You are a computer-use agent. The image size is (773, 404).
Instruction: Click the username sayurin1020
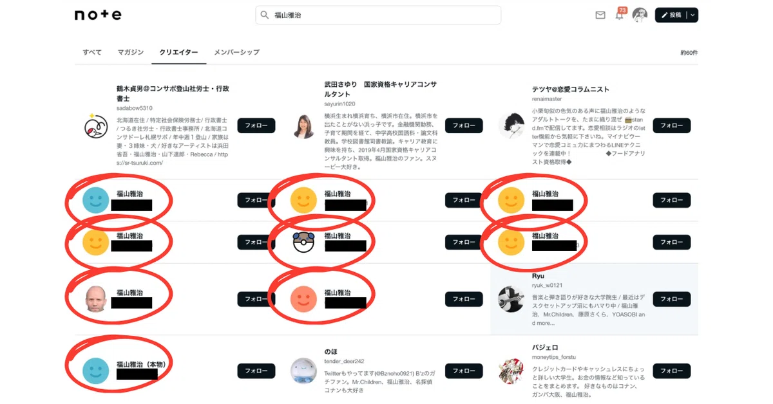pyautogui.click(x=339, y=104)
